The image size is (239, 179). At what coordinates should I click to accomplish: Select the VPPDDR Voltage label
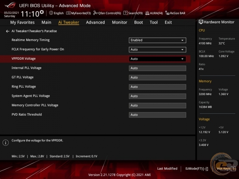pos(24,59)
